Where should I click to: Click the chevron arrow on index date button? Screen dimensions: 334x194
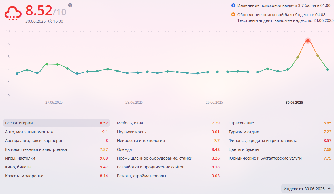click(x=329, y=189)
